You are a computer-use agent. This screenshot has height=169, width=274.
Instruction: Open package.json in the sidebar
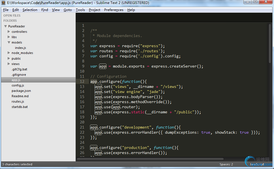coord(21,91)
